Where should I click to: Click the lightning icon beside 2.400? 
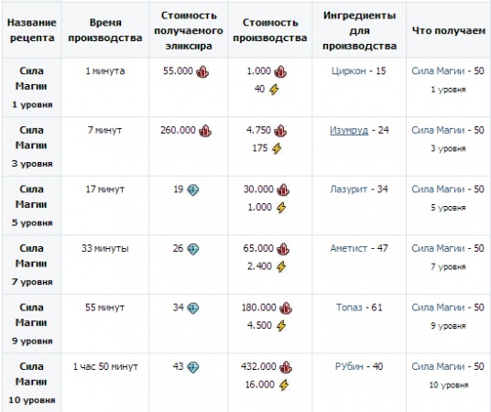(281, 266)
